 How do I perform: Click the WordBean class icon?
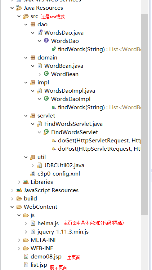[46, 74]
